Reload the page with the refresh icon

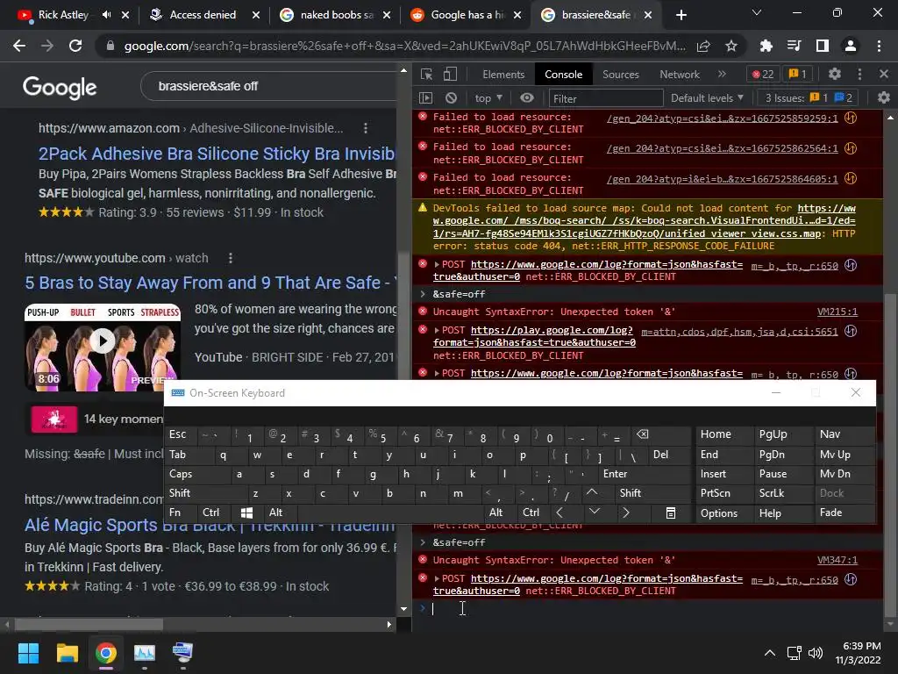[x=75, y=46]
